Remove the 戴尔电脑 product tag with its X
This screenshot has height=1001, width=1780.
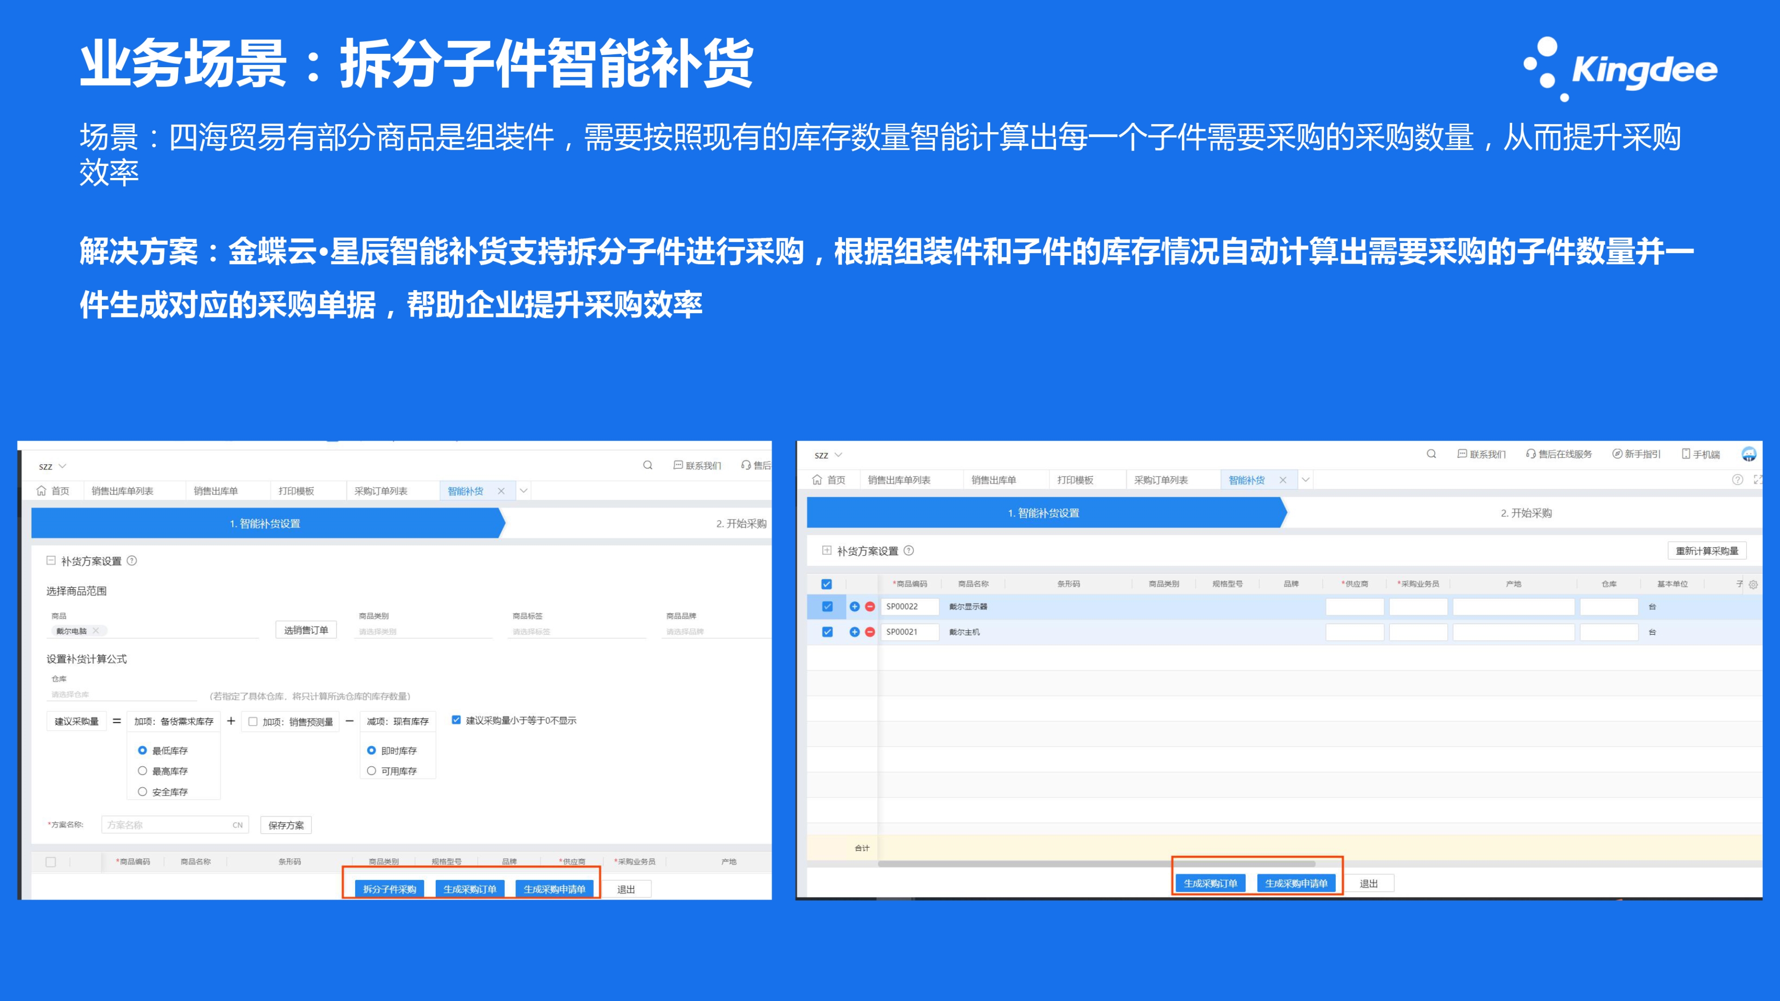(96, 631)
